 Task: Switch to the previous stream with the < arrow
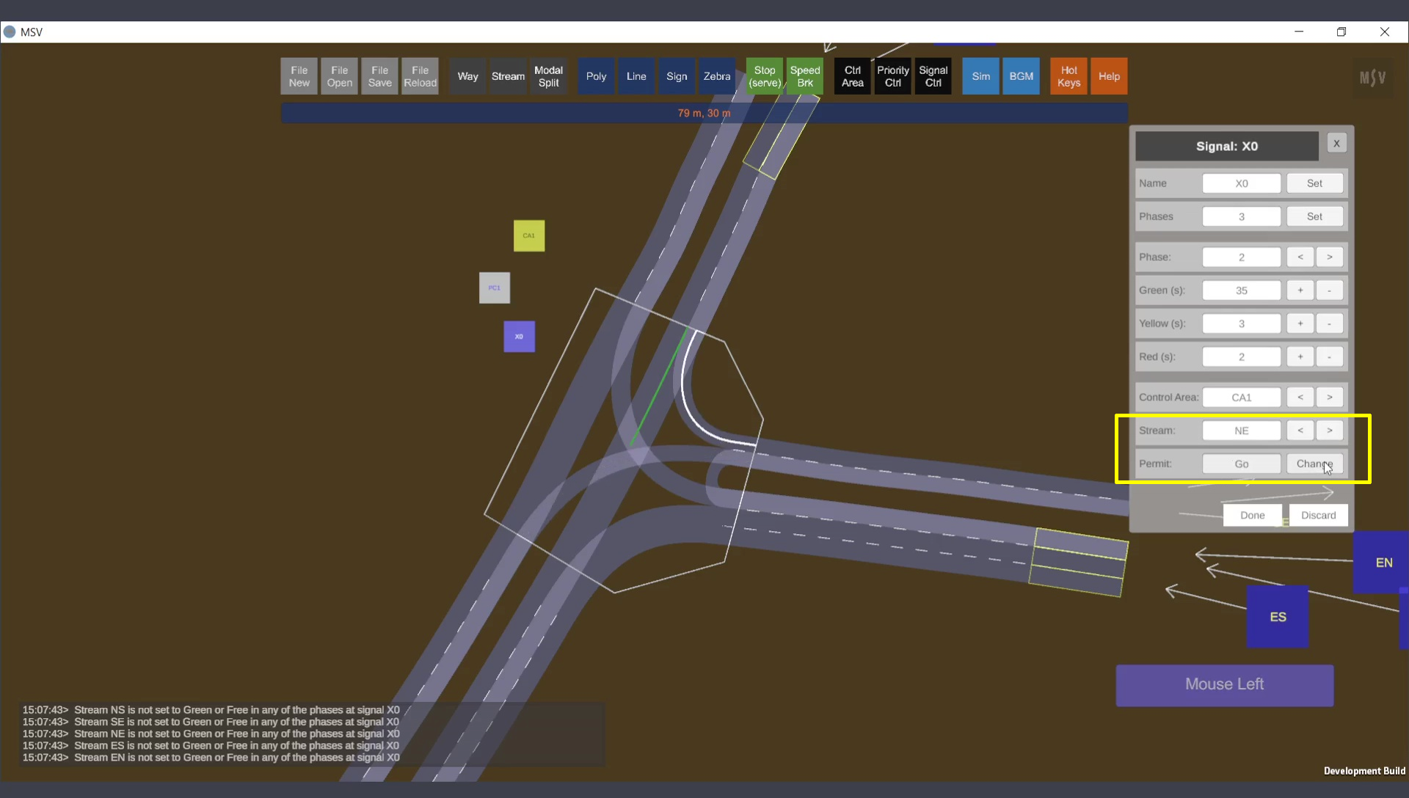(x=1300, y=431)
